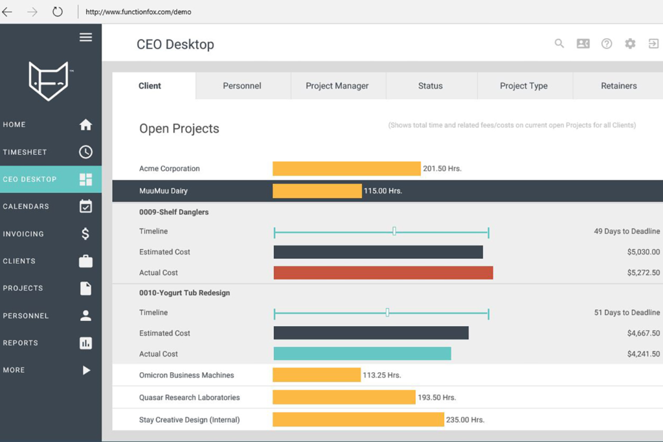Open the Project Manager tab
This screenshot has height=442, width=663.
click(x=337, y=86)
